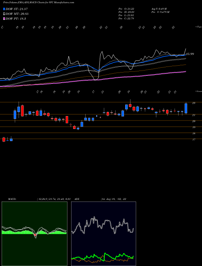
Task: Click the ADX panel heading
Action: (x=77, y=199)
